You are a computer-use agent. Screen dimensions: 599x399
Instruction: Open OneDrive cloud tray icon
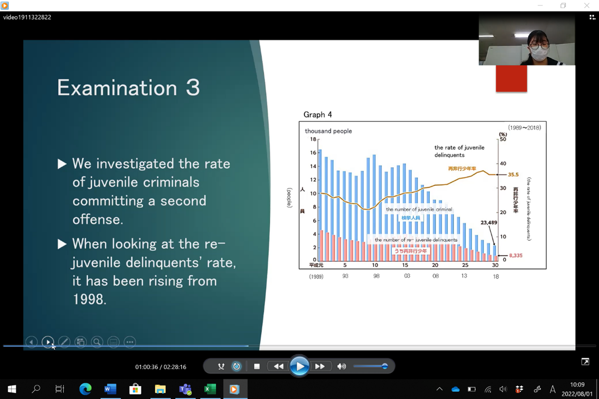[x=456, y=389]
